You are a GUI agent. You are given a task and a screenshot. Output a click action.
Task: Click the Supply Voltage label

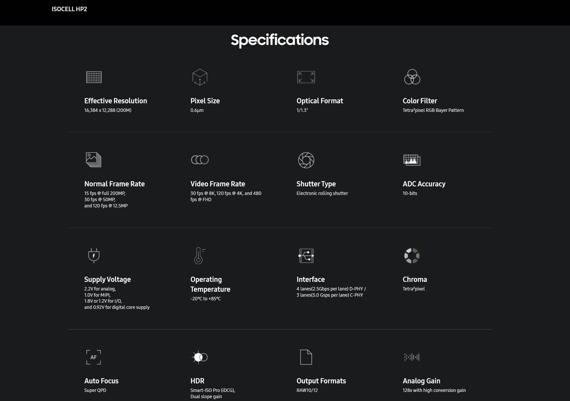click(x=107, y=279)
